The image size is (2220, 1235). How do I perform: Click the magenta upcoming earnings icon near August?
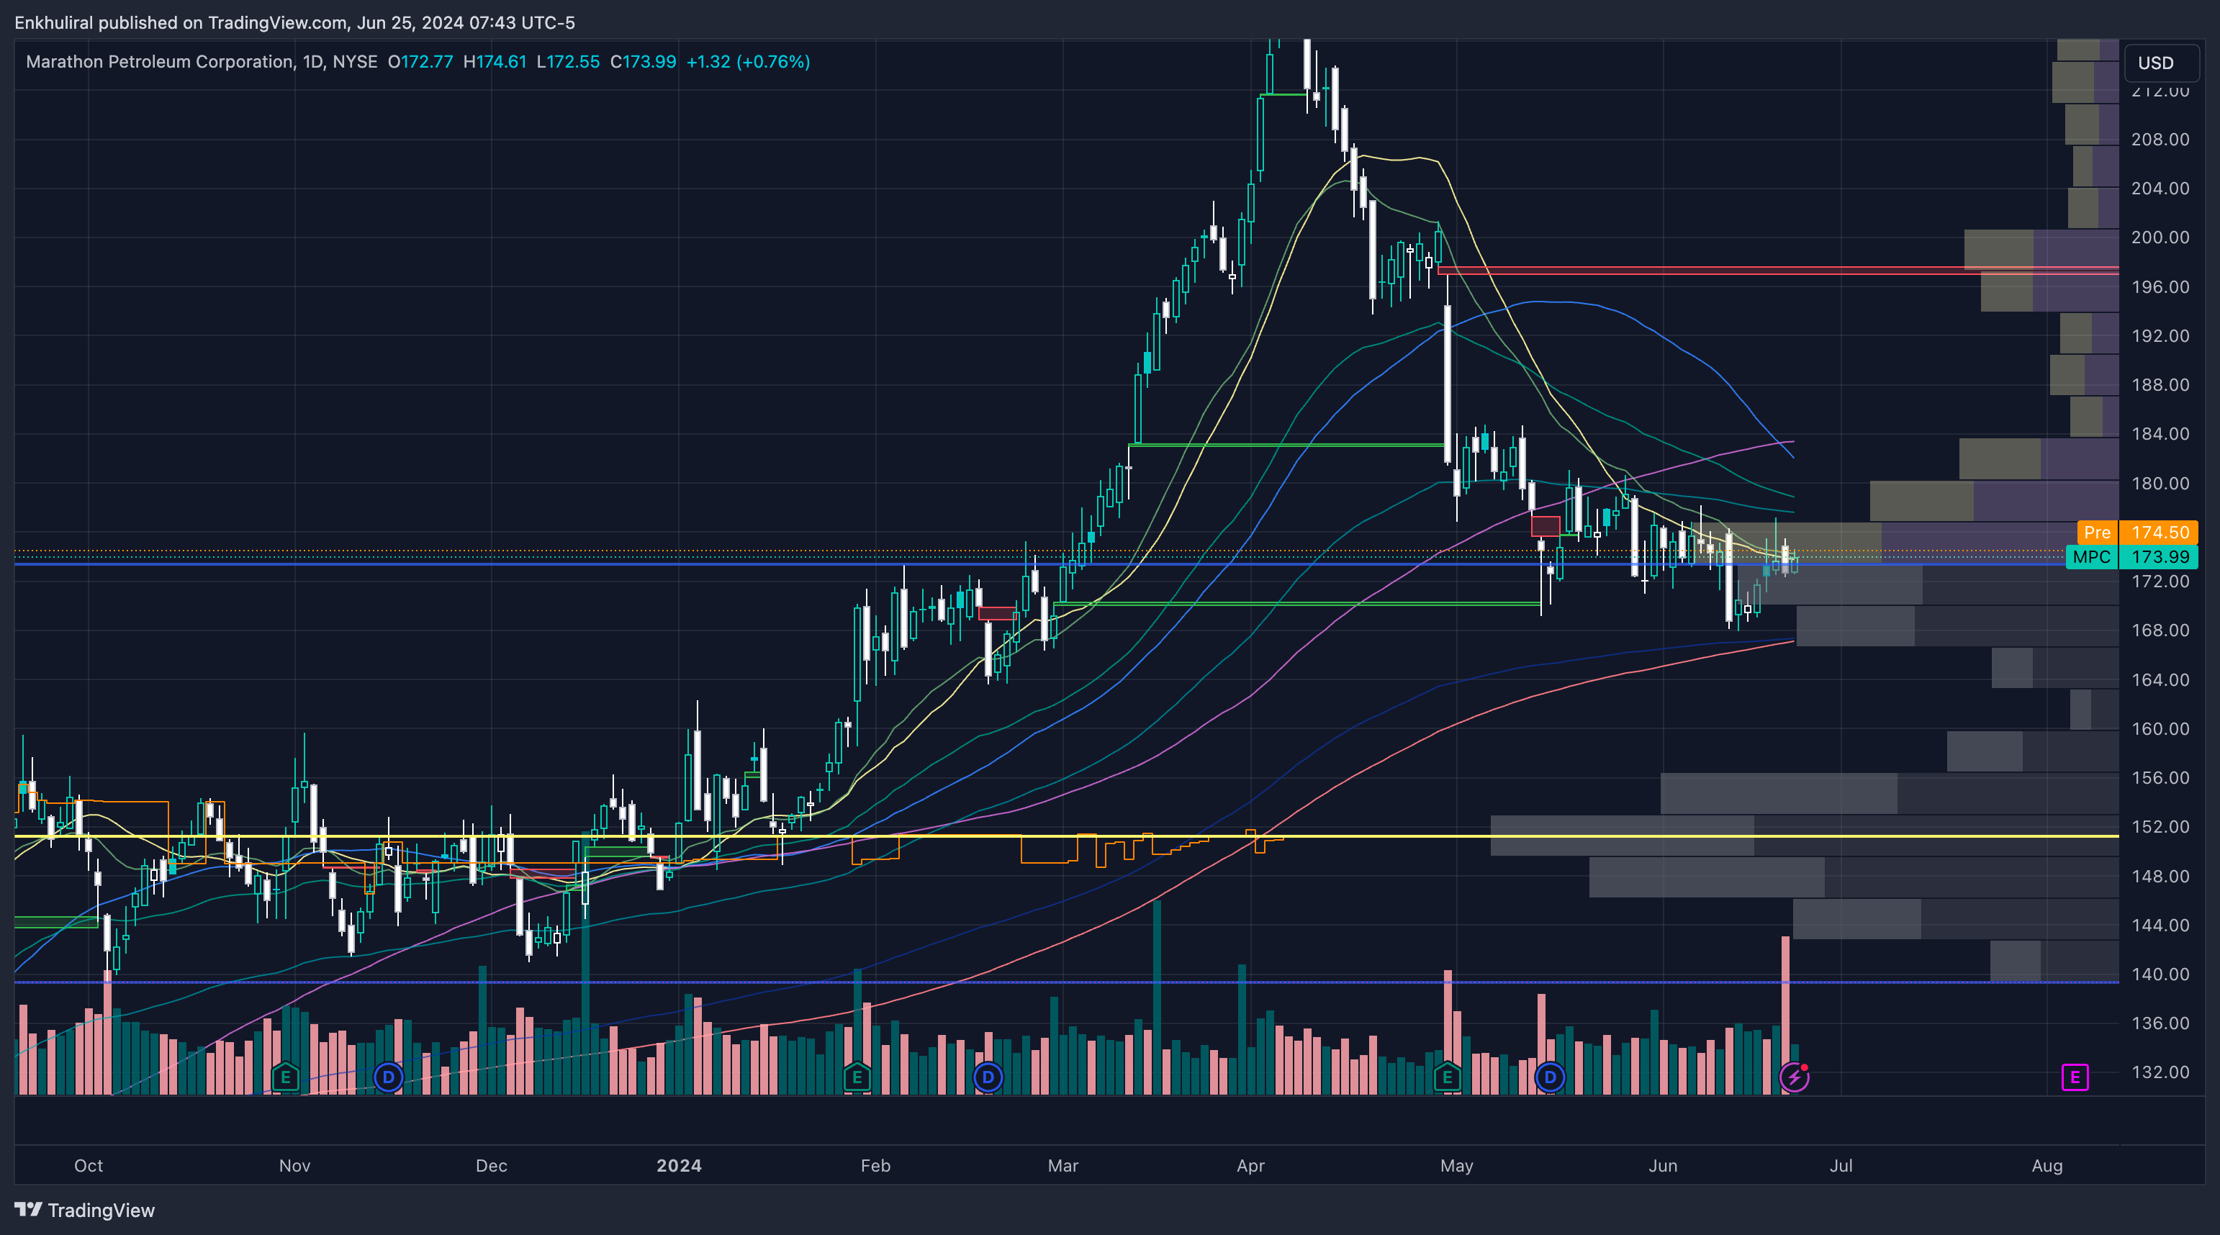pyautogui.click(x=2075, y=1077)
